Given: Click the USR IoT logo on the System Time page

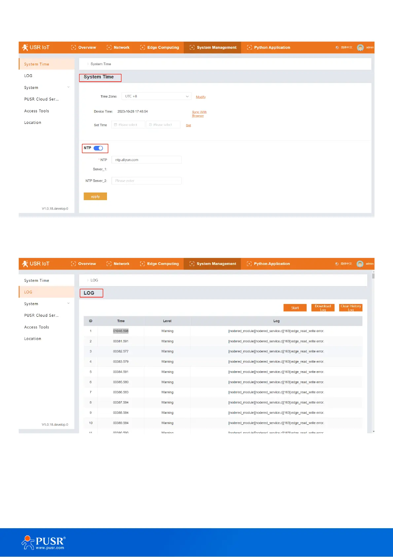Looking at the screenshot, I should coord(36,47).
